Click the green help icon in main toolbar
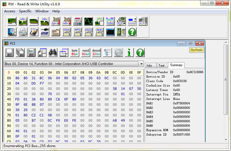Image resolution: width=231 pixels, height=151 pixels. pos(132,32)
